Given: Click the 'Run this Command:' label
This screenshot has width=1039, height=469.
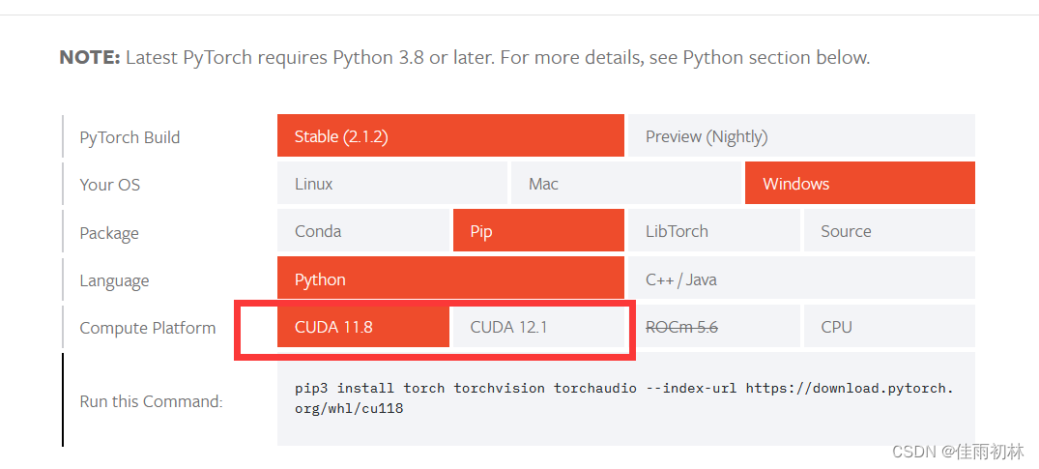Looking at the screenshot, I should point(151,401).
